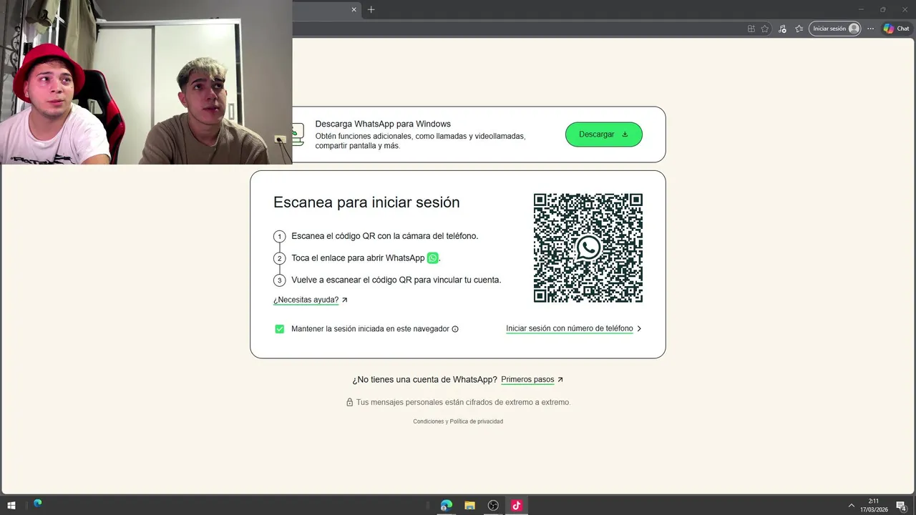Open a new browser tab

371,9
